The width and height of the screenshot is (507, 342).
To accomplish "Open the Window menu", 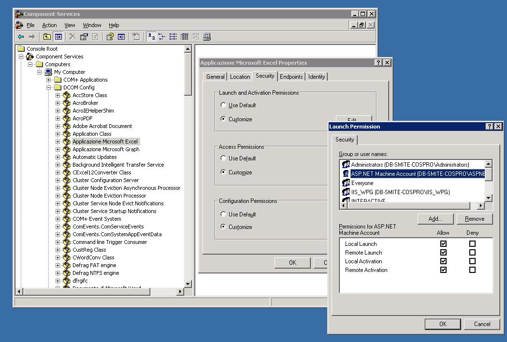I will pyautogui.click(x=92, y=25).
